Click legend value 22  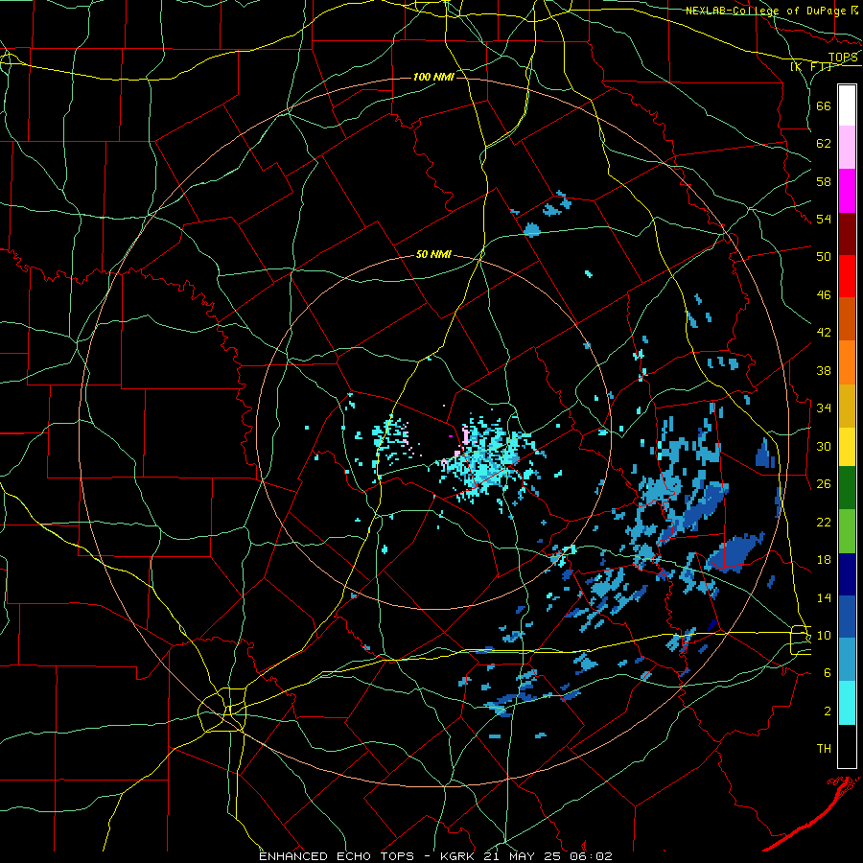(x=824, y=522)
